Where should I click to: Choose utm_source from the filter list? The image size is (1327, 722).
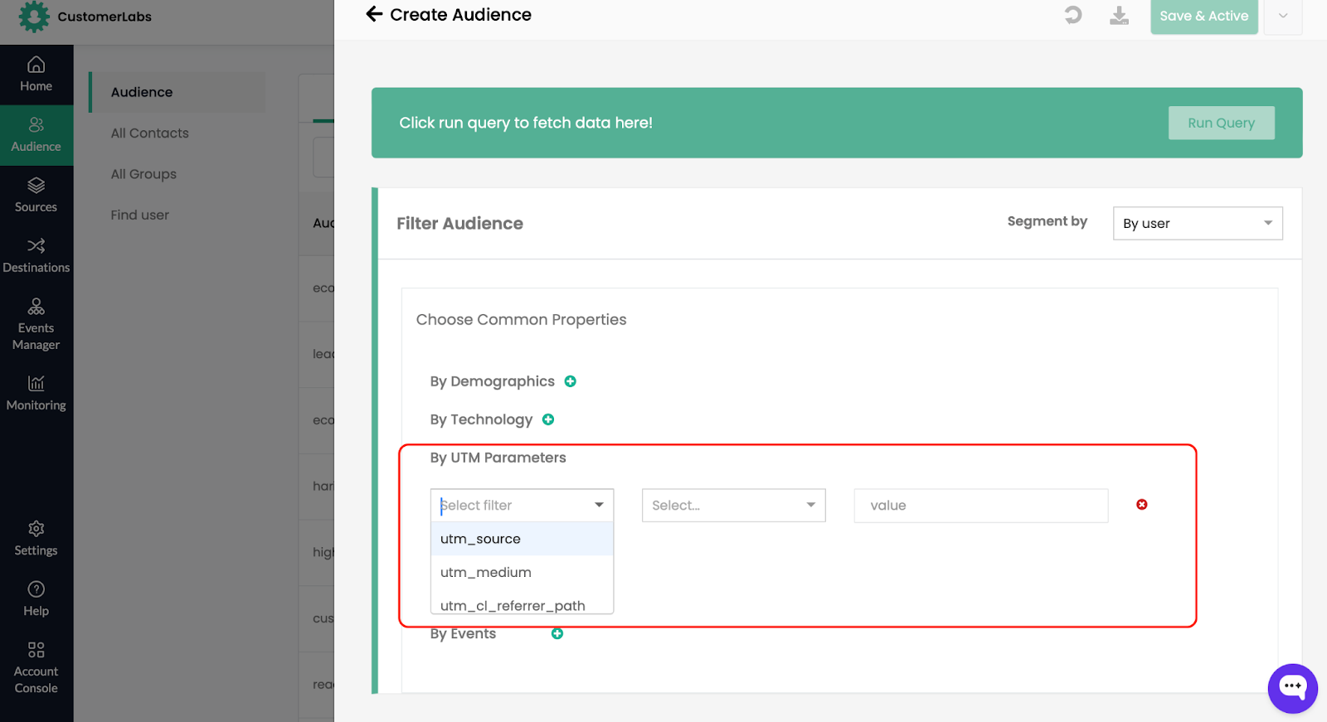pyautogui.click(x=481, y=539)
